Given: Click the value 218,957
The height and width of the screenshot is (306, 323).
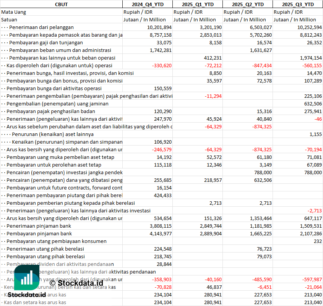Looking at the screenshot, I should point(213,180).
